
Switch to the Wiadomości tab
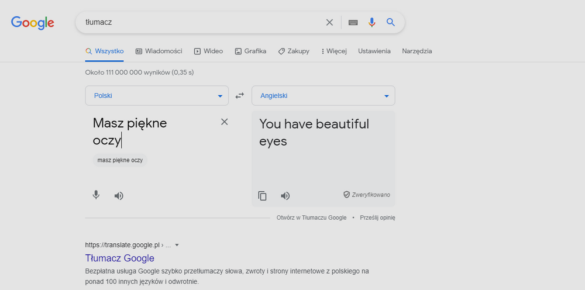click(159, 51)
